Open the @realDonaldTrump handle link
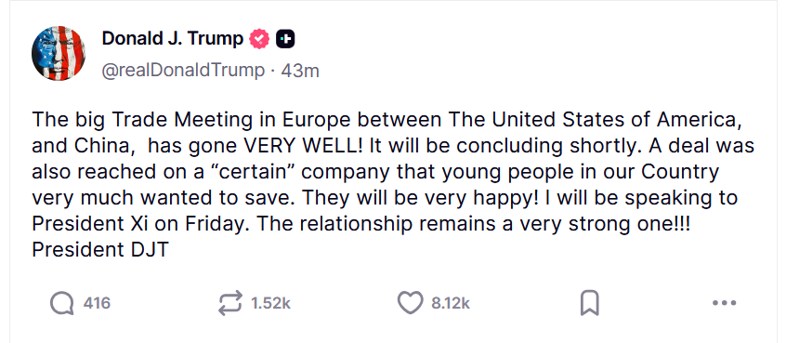The height and width of the screenshot is (343, 786). coord(183,71)
